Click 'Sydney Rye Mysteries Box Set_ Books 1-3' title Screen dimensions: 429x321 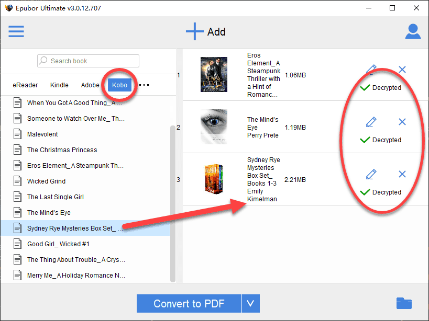pyautogui.click(x=264, y=179)
